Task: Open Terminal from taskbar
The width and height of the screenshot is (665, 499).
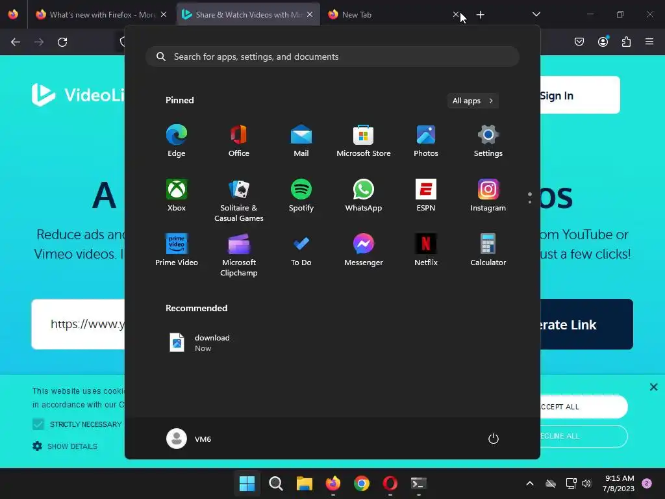Action: pos(419,483)
